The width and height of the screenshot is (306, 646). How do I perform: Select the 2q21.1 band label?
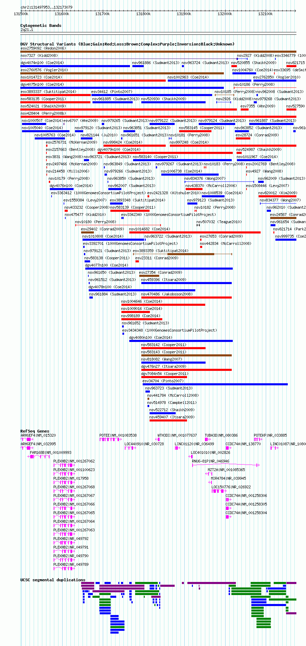[x=27, y=30]
